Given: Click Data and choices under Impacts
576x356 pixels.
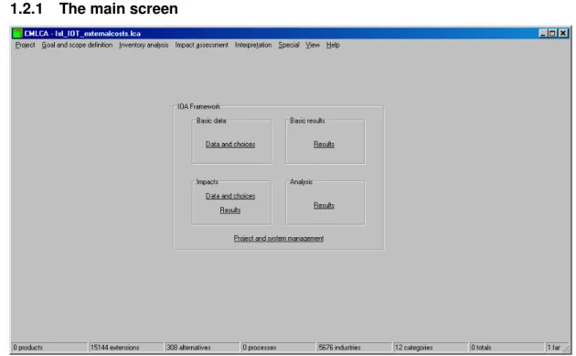Looking at the screenshot, I should click(x=230, y=196).
